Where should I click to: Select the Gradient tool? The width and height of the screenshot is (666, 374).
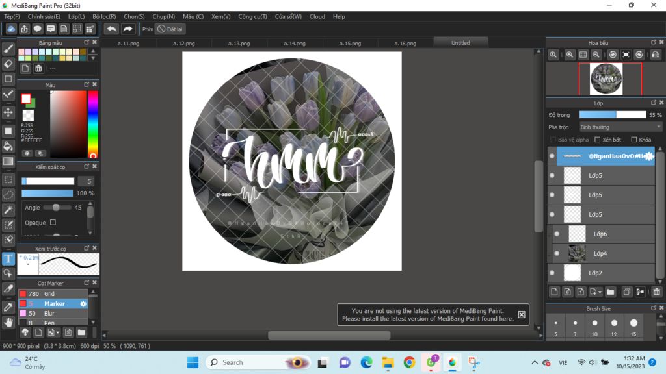(x=8, y=161)
